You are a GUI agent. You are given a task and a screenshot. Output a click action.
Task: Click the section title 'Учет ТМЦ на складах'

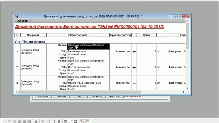tap(30, 42)
